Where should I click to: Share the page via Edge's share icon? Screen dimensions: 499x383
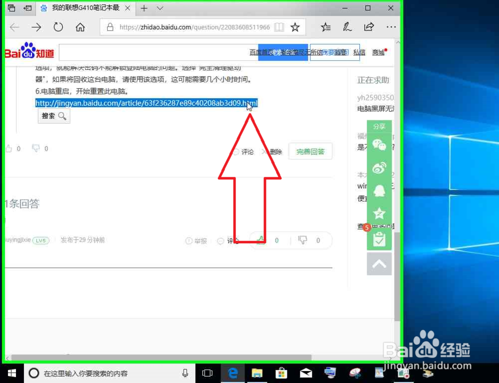click(x=369, y=27)
